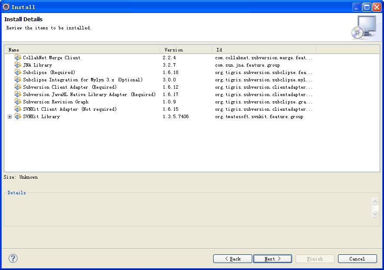Click the Subclipse (Required) feature icon
Viewport: 384px width, 270px height.
point(18,72)
